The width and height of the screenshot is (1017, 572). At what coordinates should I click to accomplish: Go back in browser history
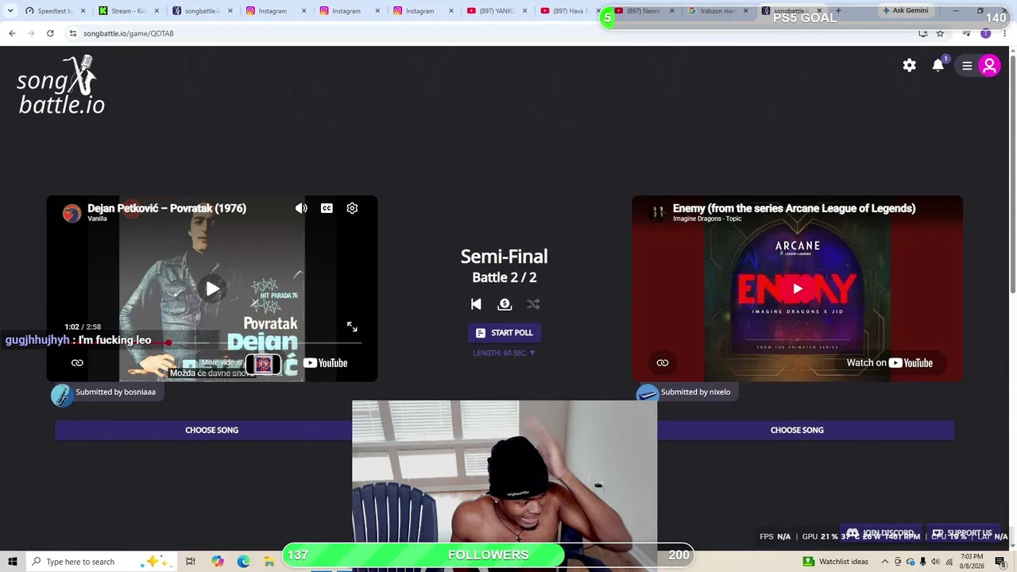[12, 33]
